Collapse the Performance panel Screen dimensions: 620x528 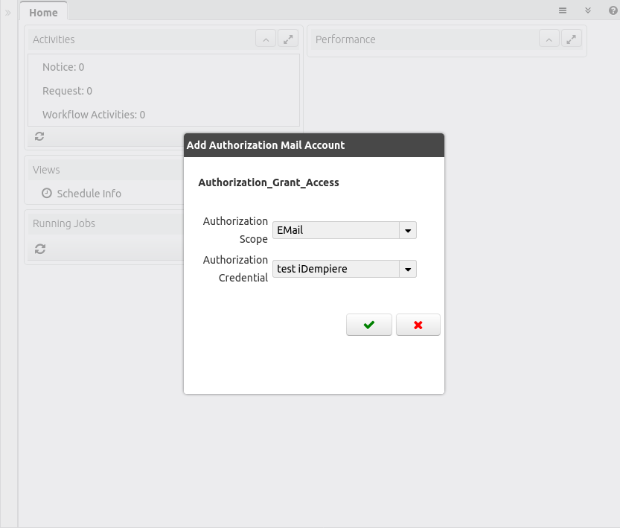coord(549,39)
